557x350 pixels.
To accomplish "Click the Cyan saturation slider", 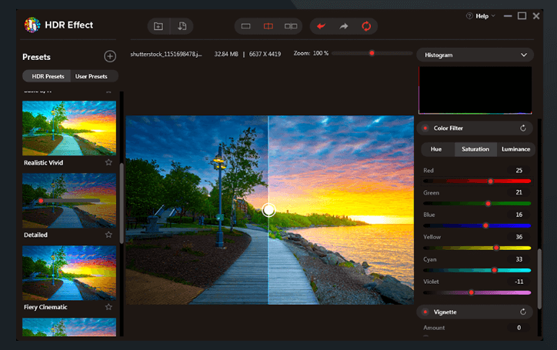I will click(477, 271).
